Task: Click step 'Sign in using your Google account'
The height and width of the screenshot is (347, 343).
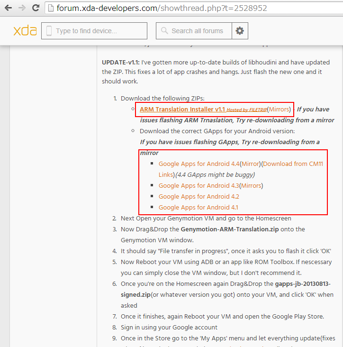Action: [169, 327]
